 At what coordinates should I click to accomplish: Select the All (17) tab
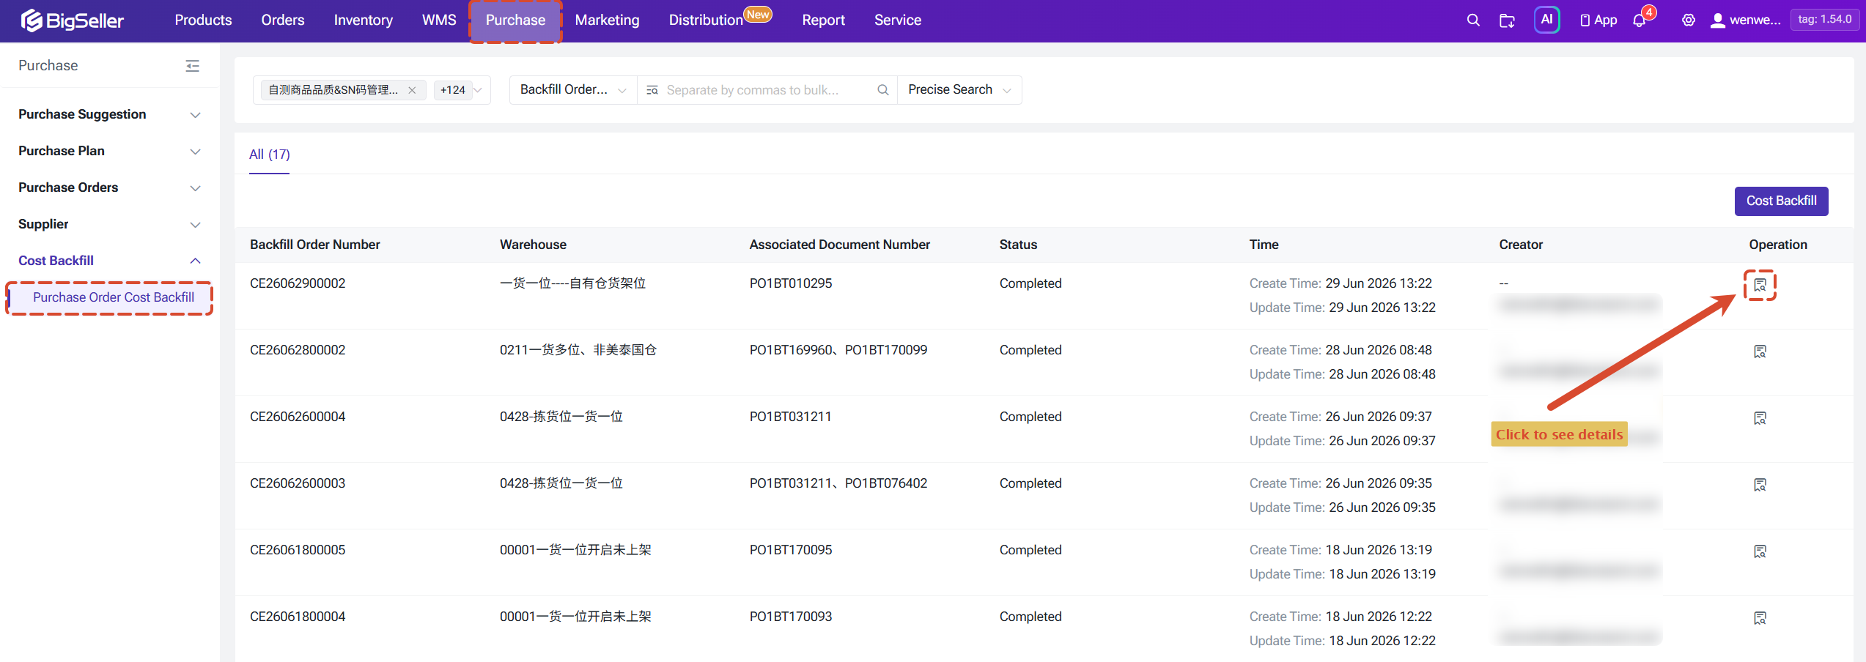[269, 155]
